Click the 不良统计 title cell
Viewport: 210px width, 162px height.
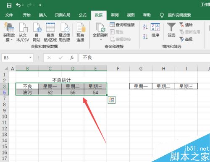coord(61,80)
